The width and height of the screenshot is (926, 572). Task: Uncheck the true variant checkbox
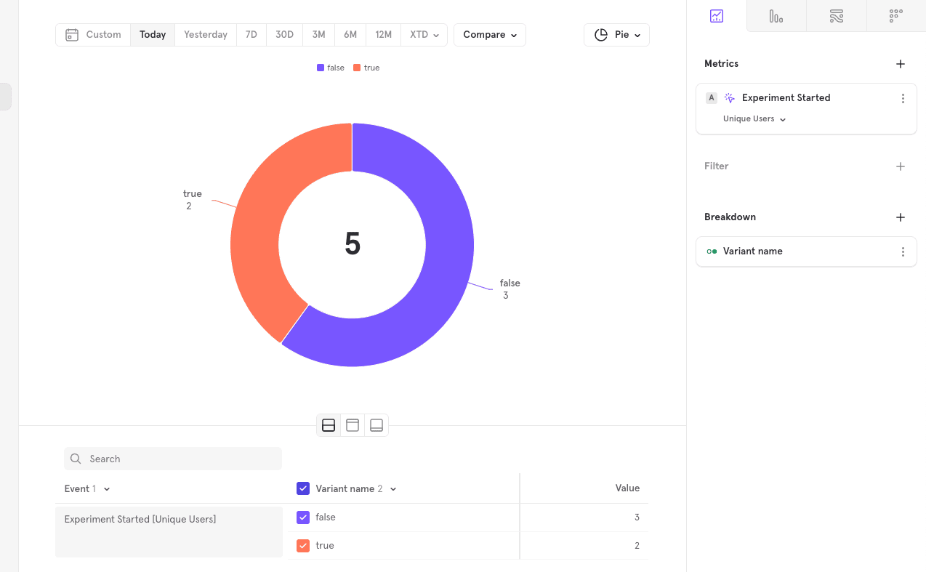click(x=303, y=546)
